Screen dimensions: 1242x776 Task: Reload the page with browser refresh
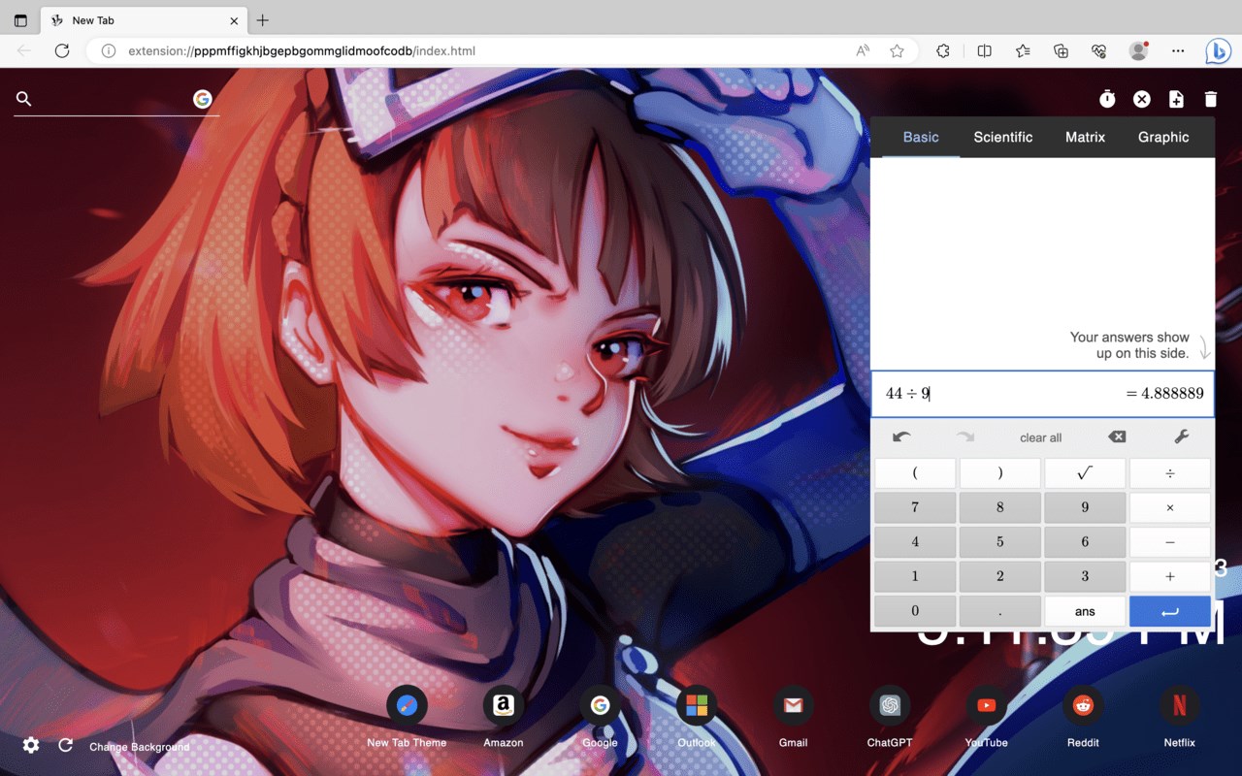[x=62, y=50]
